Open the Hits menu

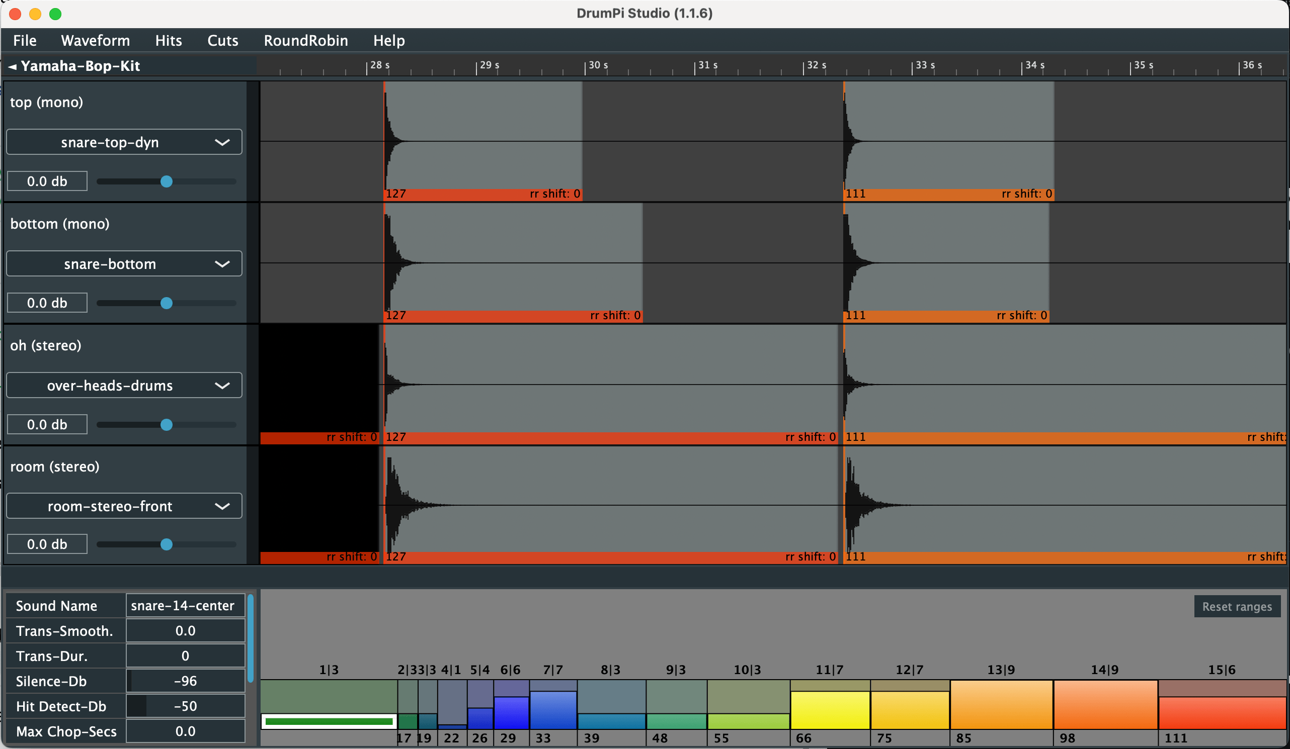click(x=169, y=40)
